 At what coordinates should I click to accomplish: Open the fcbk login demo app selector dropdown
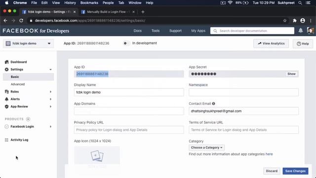[29, 44]
